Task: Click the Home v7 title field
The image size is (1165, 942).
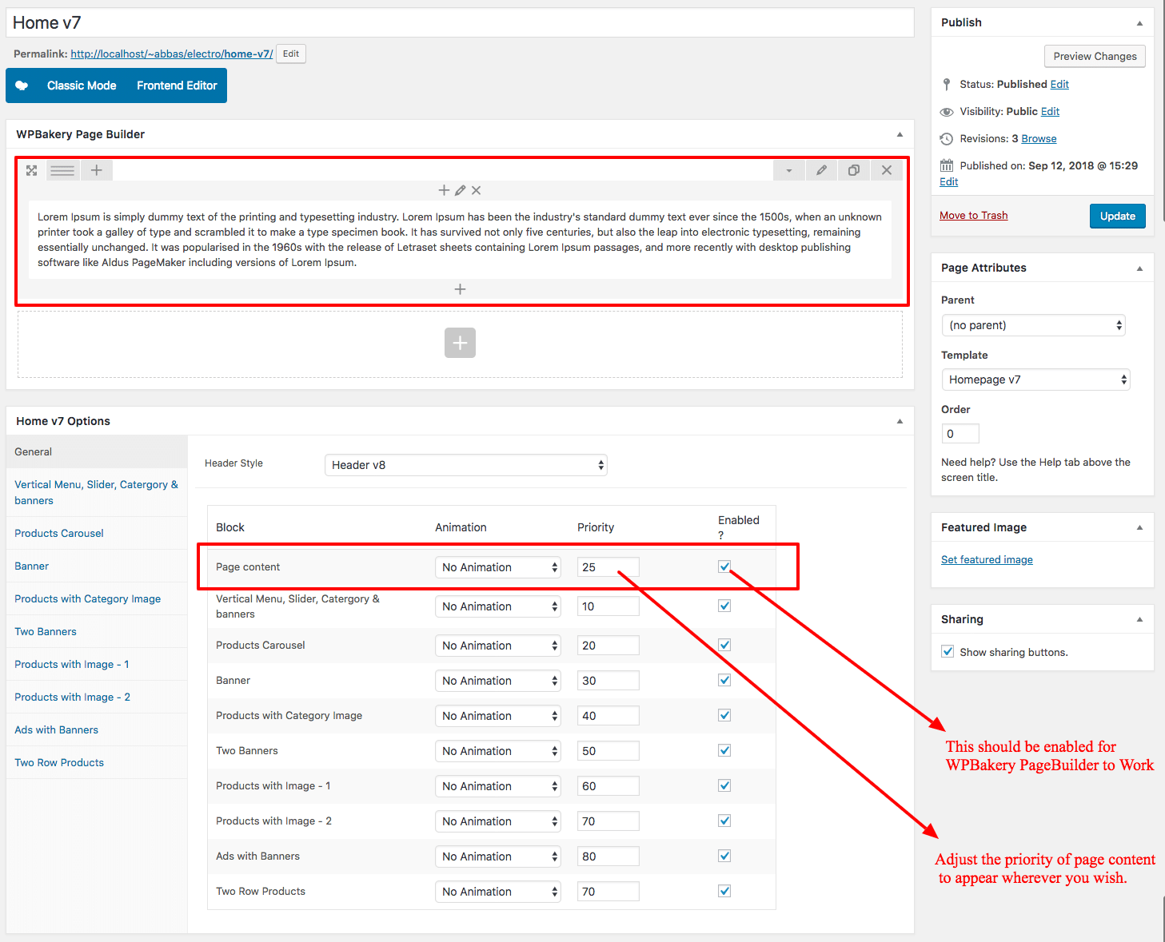Action: [x=460, y=22]
